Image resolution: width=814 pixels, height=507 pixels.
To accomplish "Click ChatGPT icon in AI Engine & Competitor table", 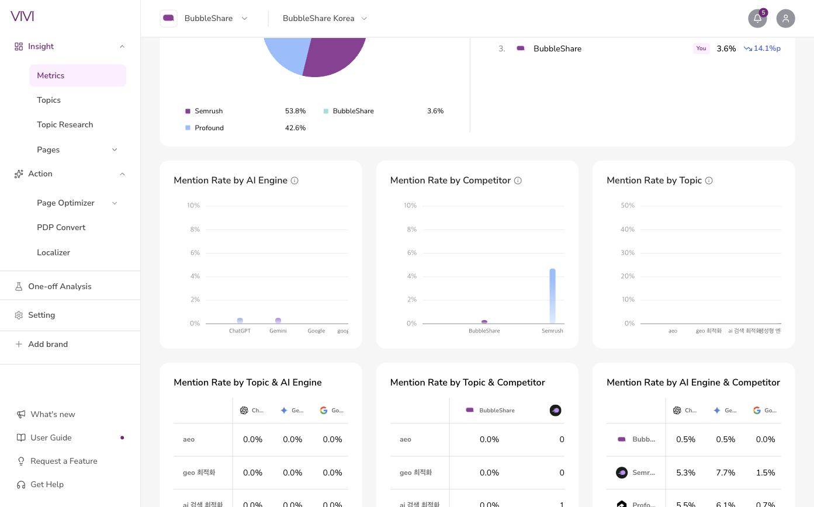I will (x=677, y=410).
